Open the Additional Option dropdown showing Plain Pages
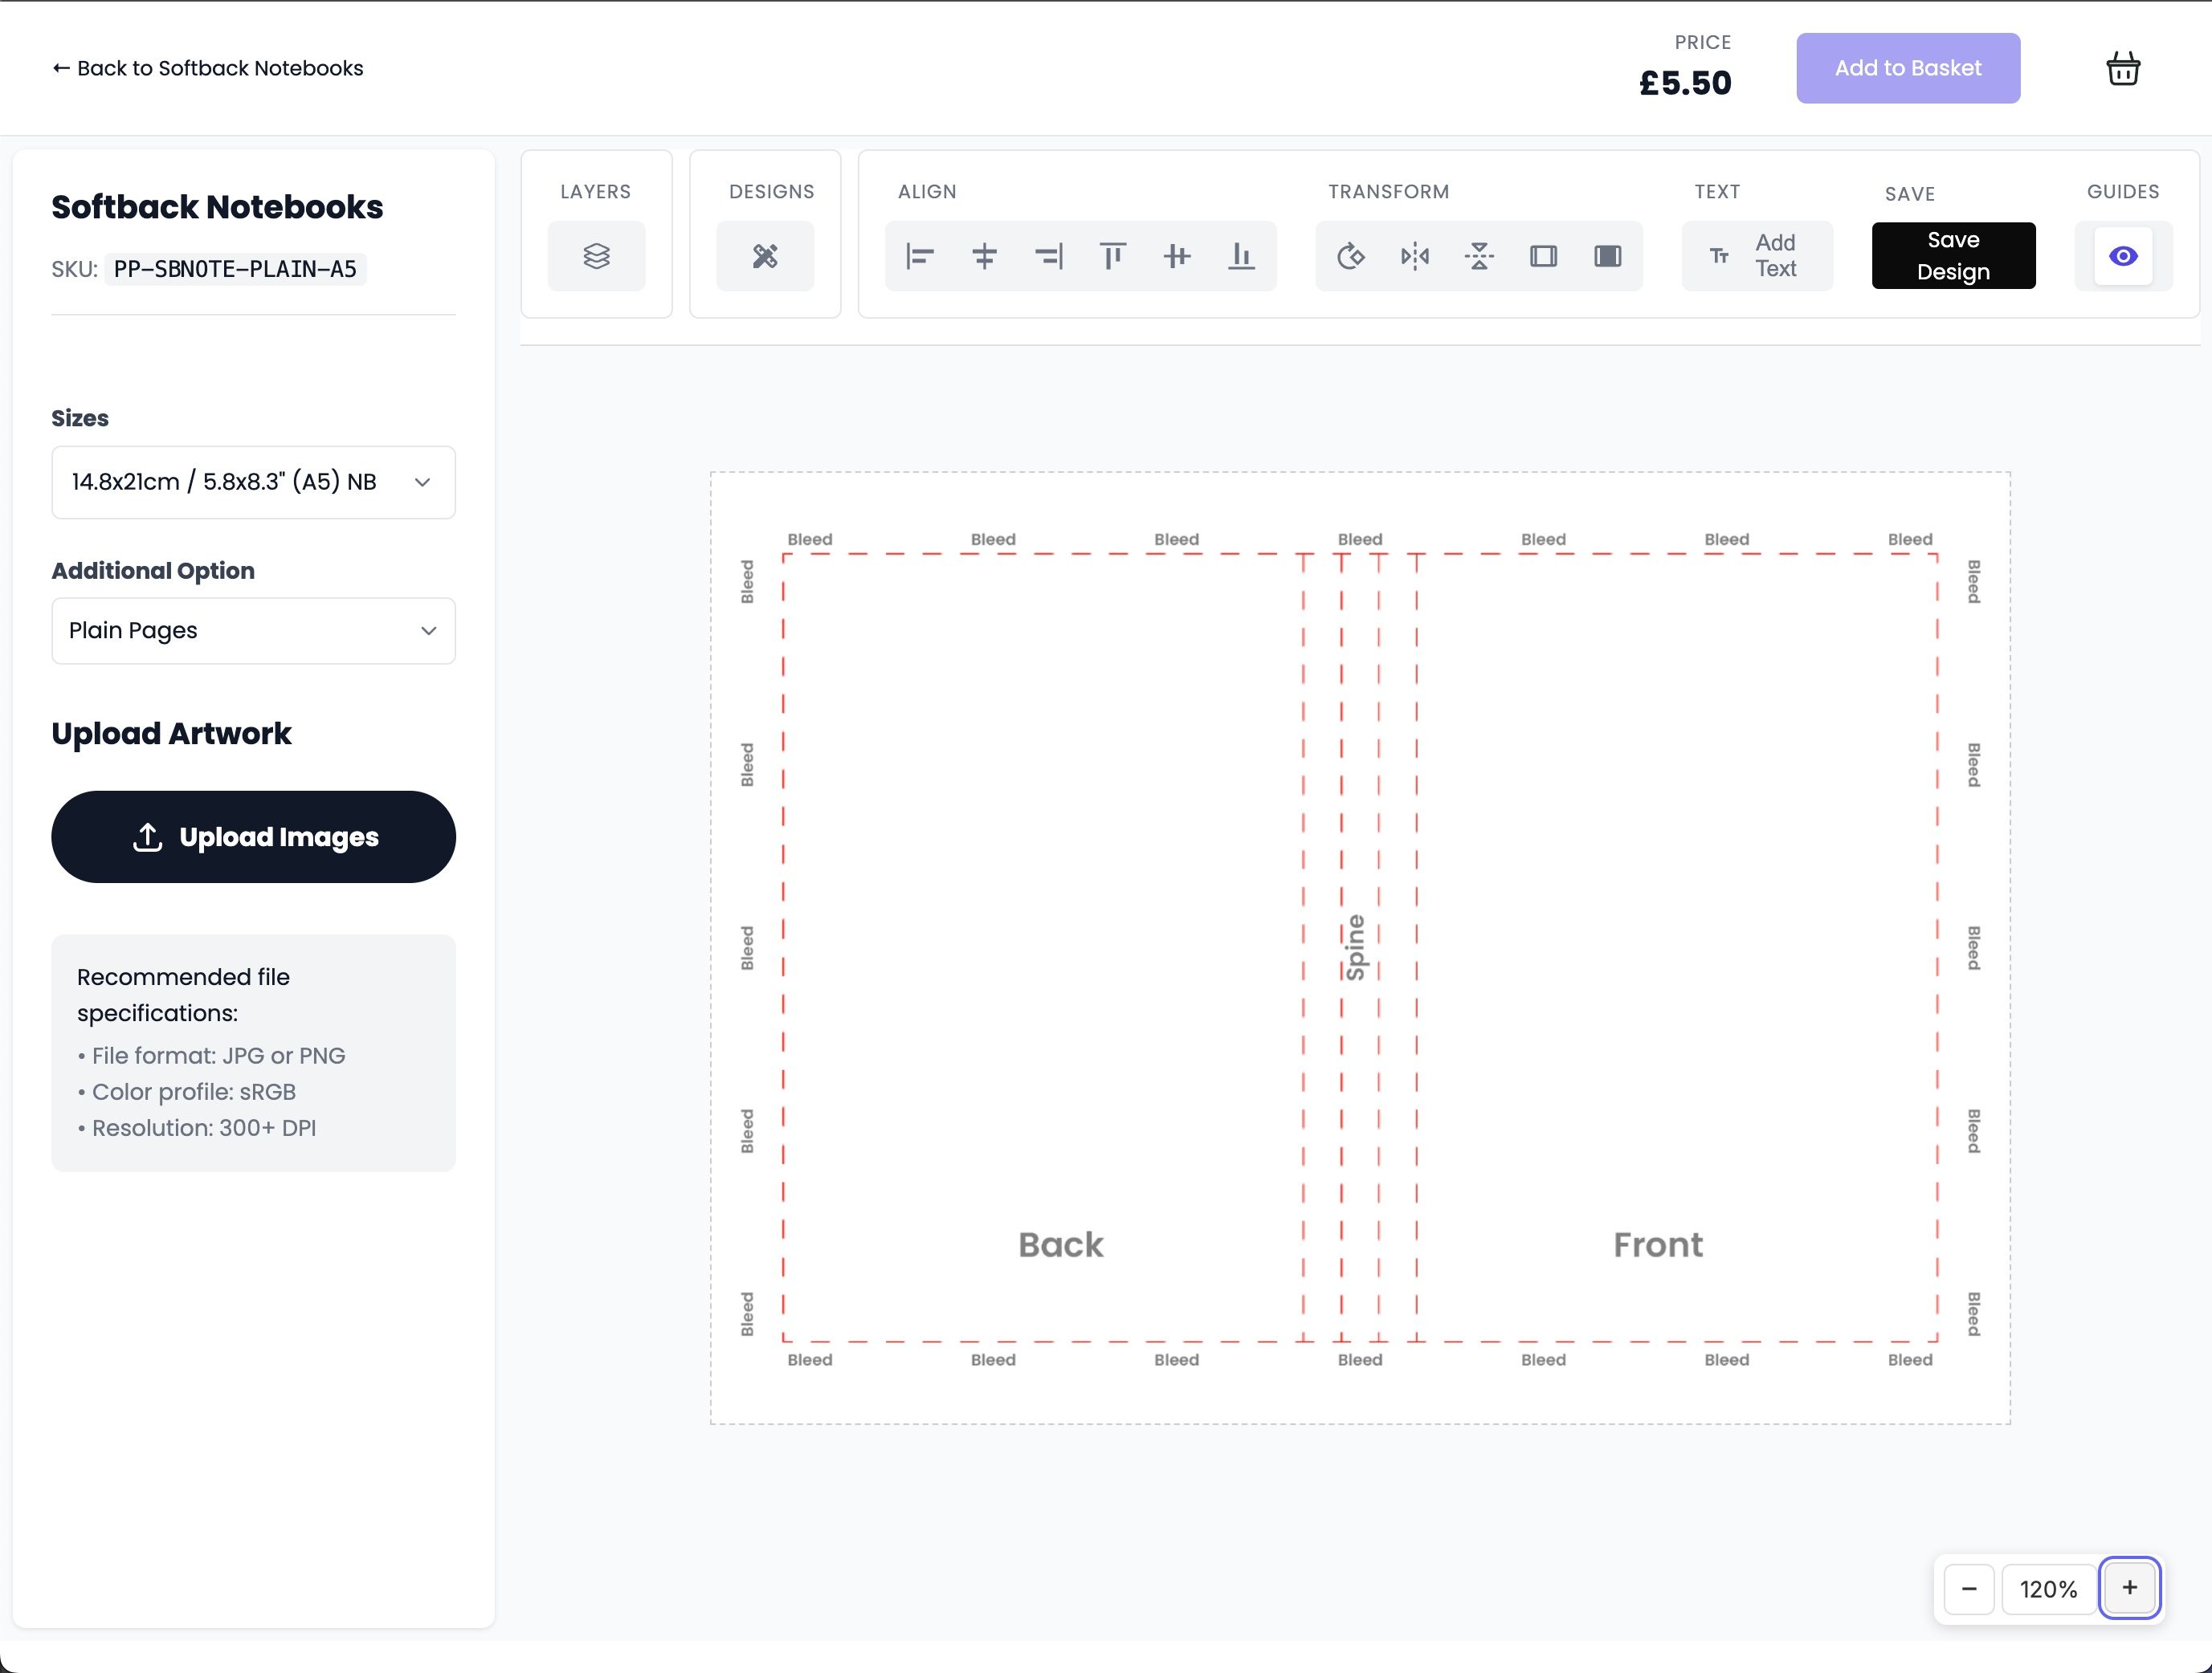Image resolution: width=2212 pixels, height=1673 pixels. pos(253,631)
